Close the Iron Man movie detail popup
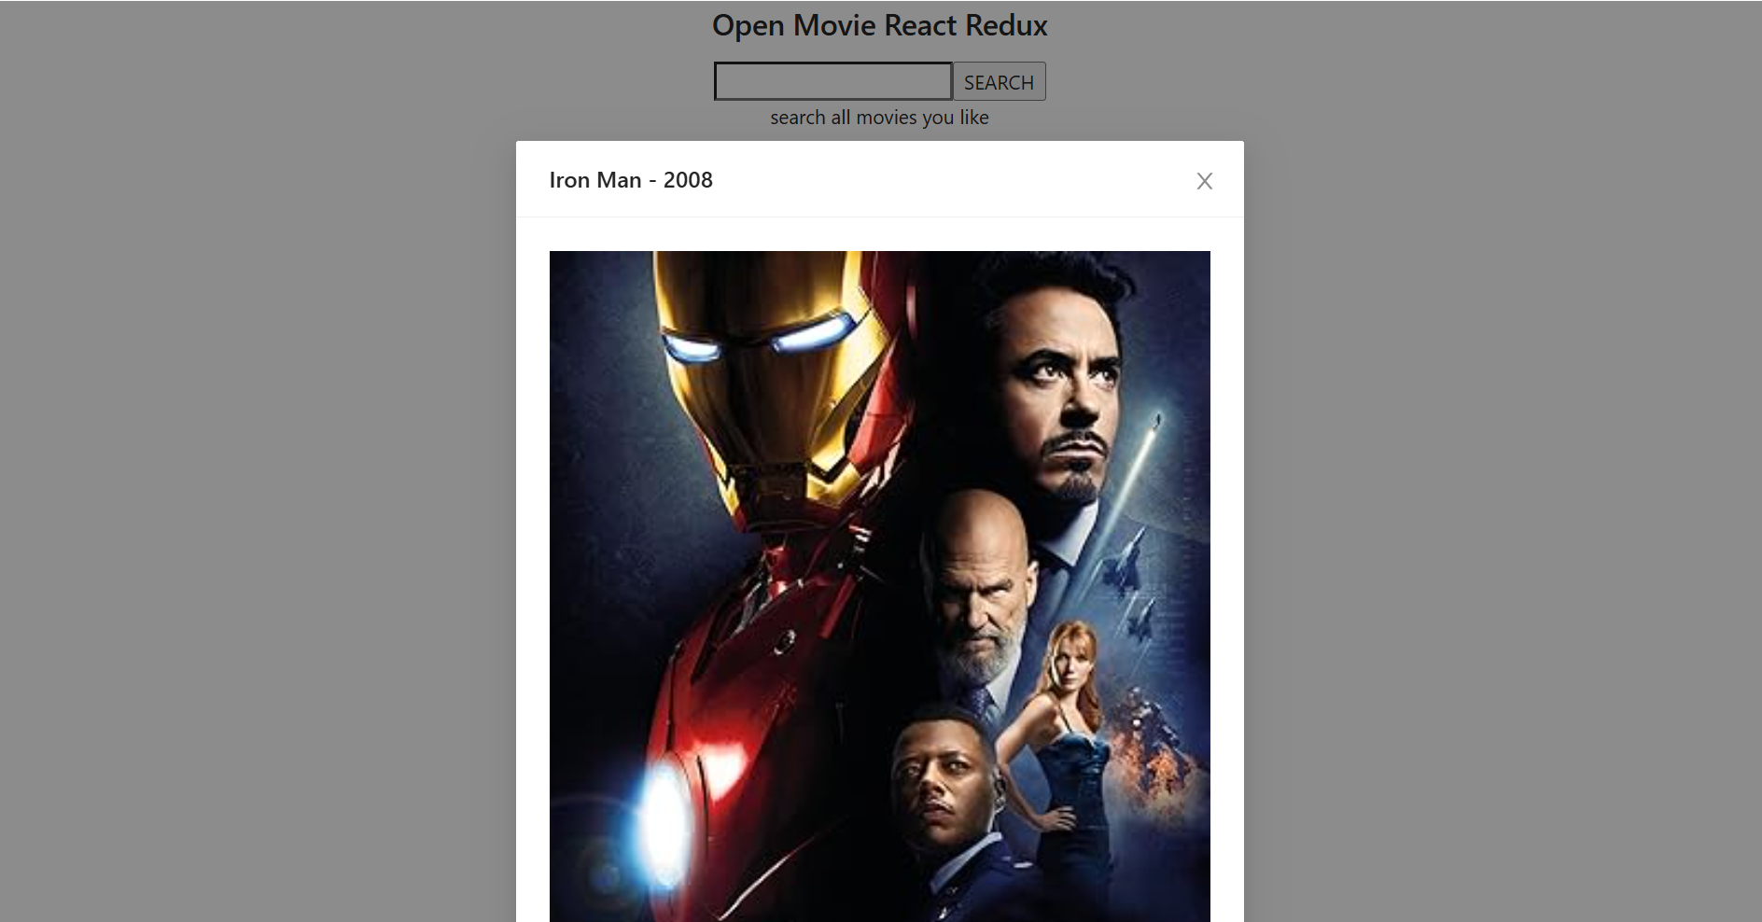The image size is (1762, 922). [1205, 181]
